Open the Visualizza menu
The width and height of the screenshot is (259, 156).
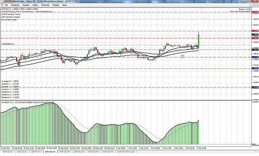(x=15, y=5)
